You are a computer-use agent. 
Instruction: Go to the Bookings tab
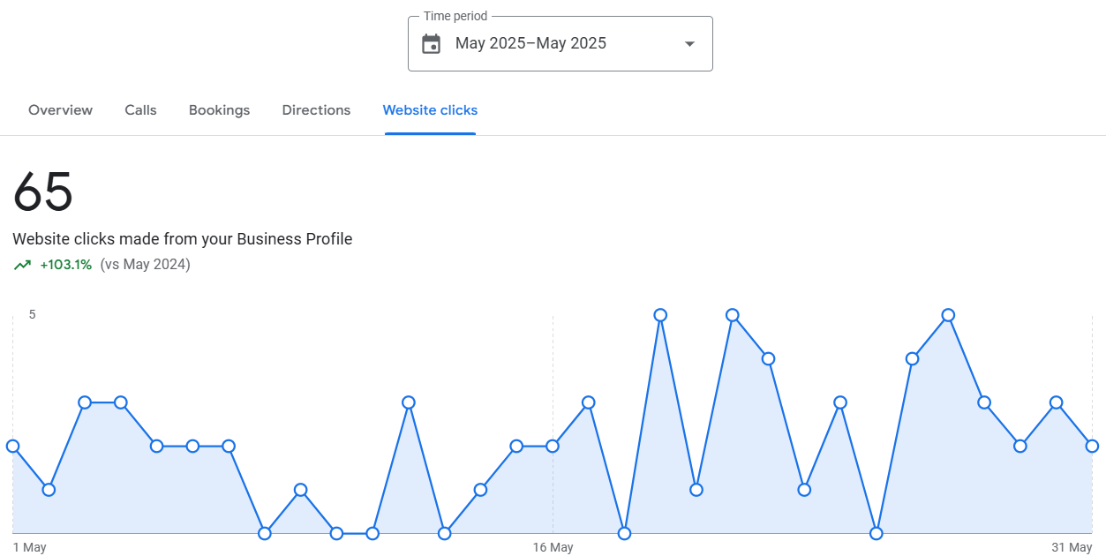point(219,110)
